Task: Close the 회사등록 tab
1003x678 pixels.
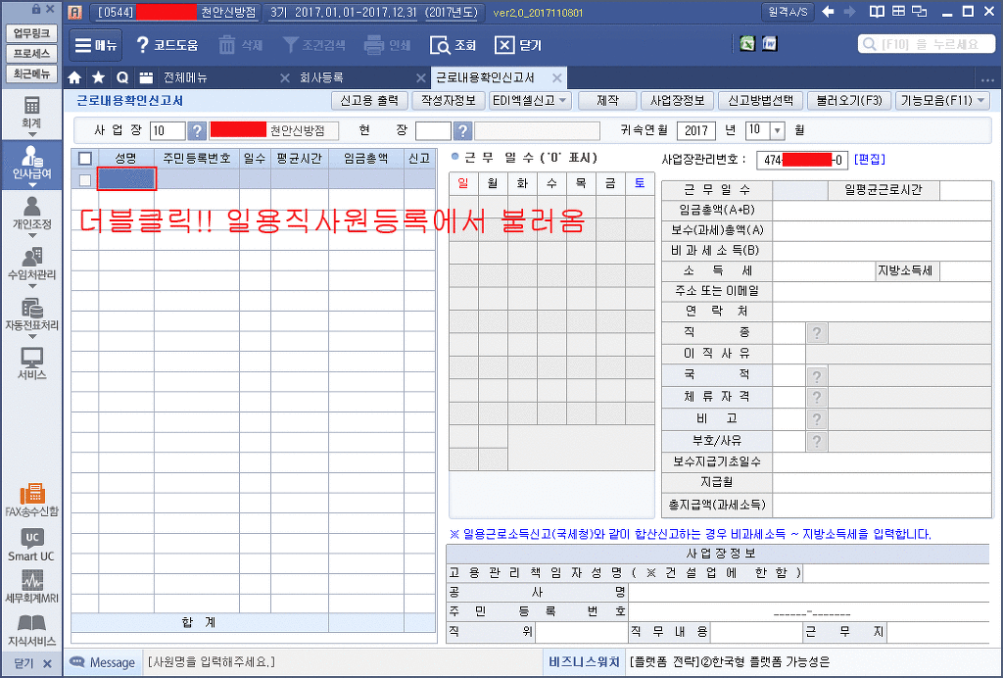Action: click(420, 78)
